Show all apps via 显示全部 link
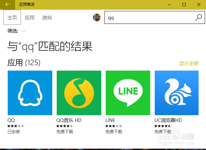206x150 pixels. (189, 63)
